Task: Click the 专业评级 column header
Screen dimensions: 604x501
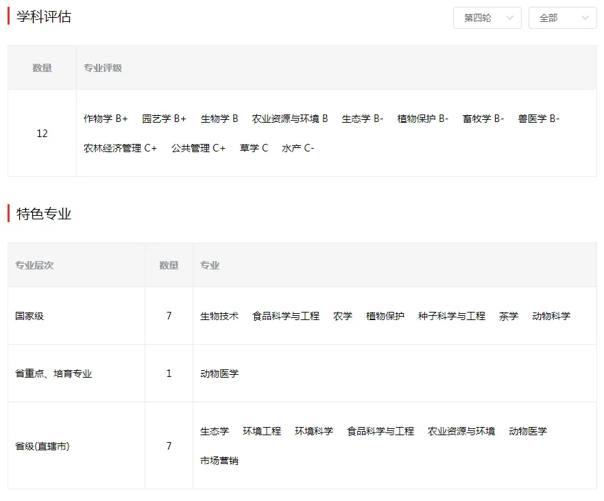Action: tap(103, 68)
